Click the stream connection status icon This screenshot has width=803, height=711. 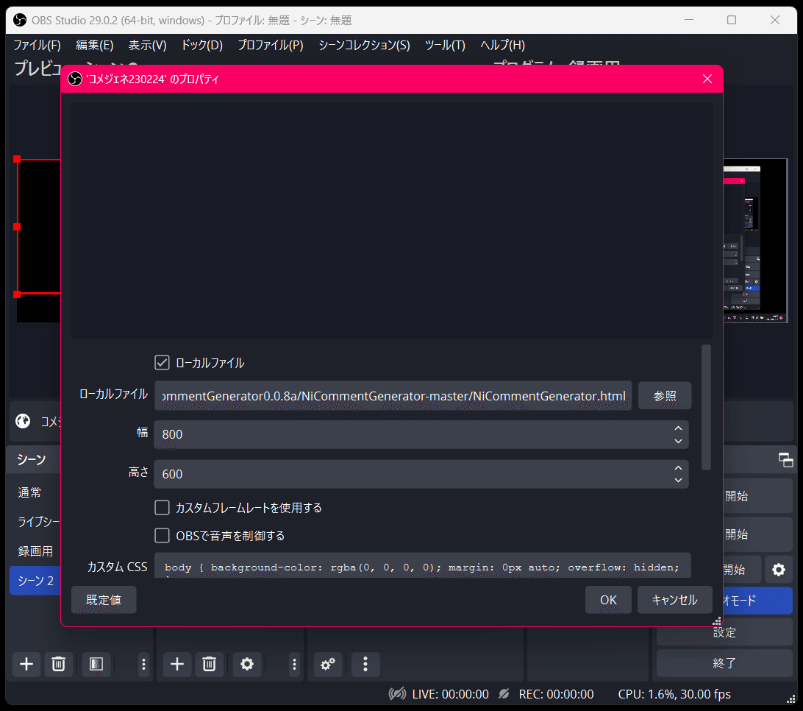(397, 694)
